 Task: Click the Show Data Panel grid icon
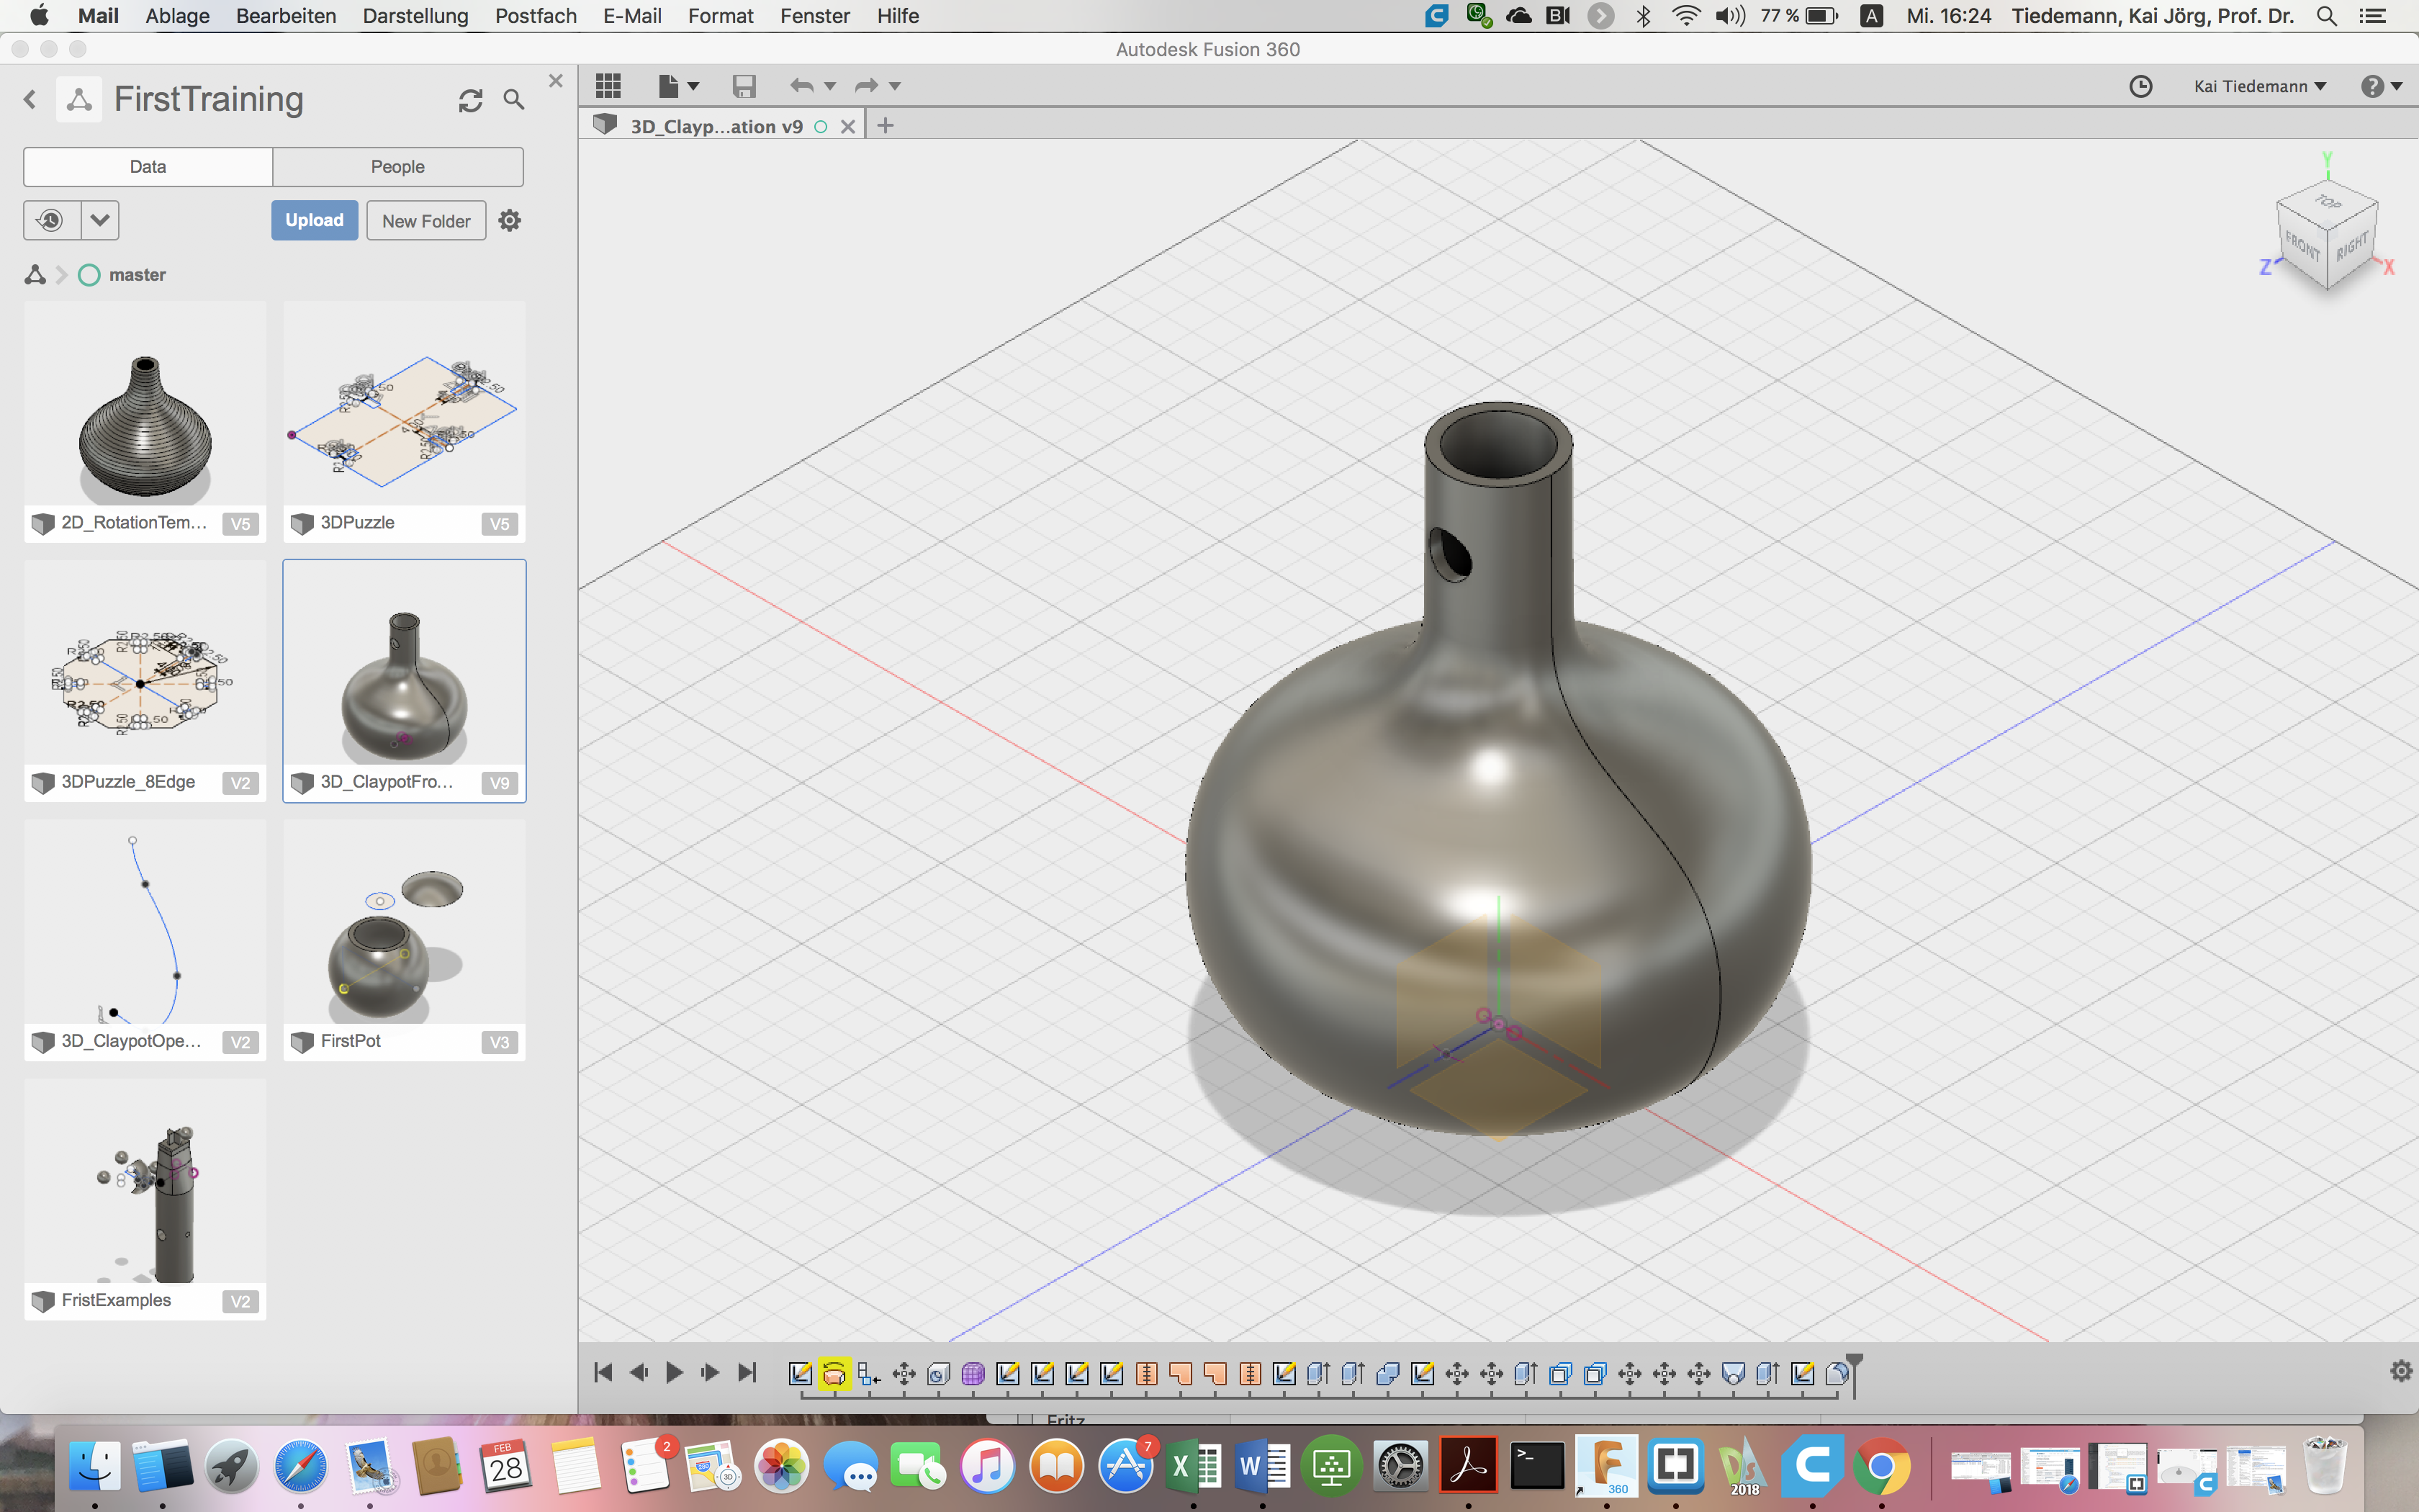(x=608, y=86)
